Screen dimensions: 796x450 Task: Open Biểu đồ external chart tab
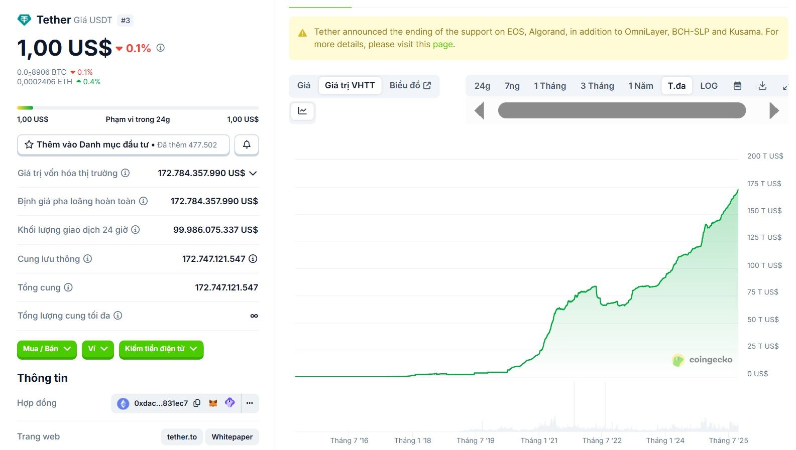click(410, 86)
